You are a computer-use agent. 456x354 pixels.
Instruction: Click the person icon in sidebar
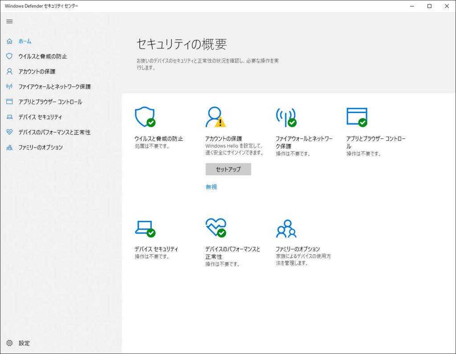point(9,71)
